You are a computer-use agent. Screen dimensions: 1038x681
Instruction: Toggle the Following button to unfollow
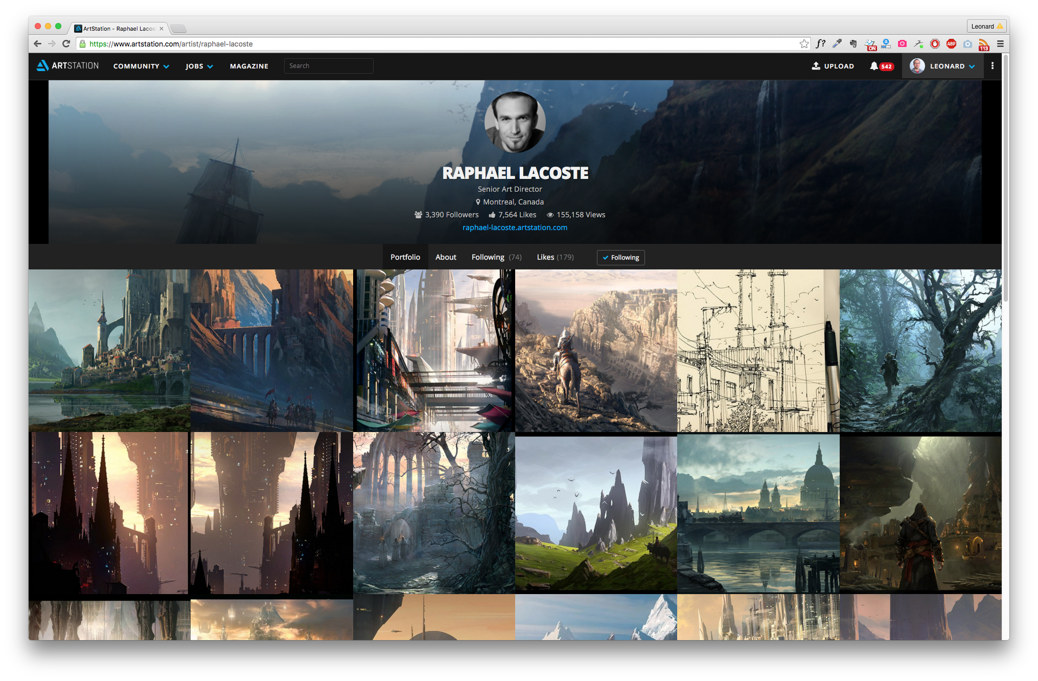[620, 257]
